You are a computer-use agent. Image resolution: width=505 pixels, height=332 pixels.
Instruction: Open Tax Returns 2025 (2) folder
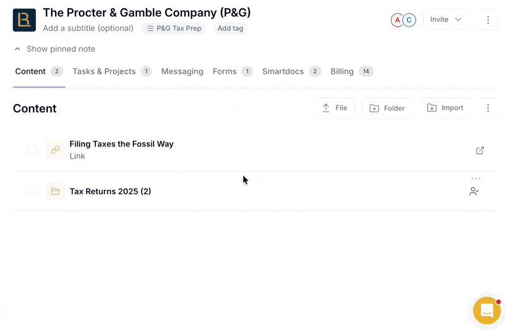tap(110, 191)
